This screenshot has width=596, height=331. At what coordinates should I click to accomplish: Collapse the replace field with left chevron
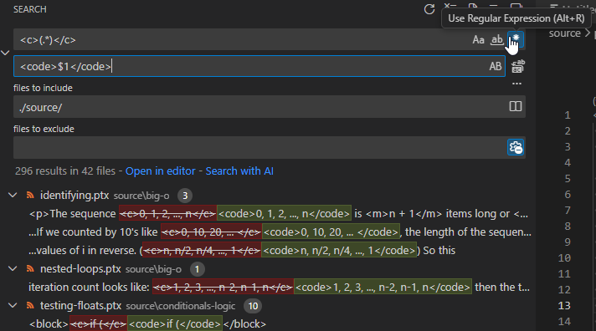[x=5, y=53]
